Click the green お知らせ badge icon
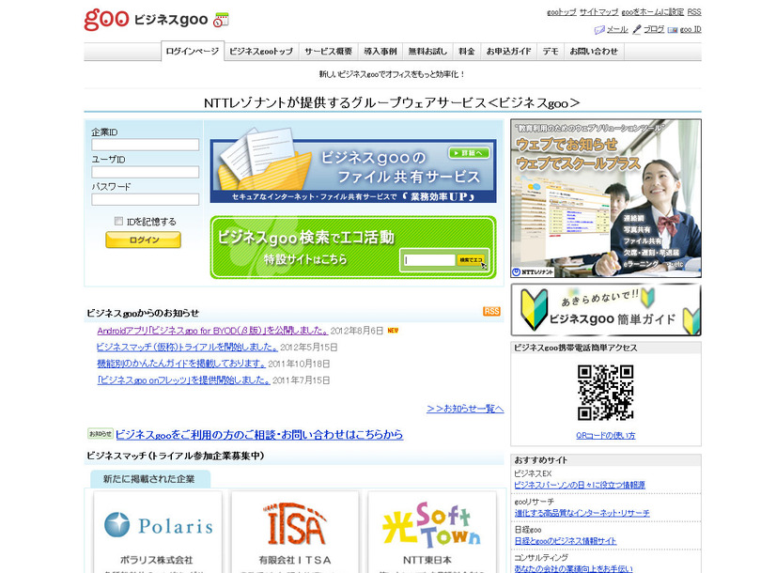Screen dimensions: 776x573 coord(101,434)
